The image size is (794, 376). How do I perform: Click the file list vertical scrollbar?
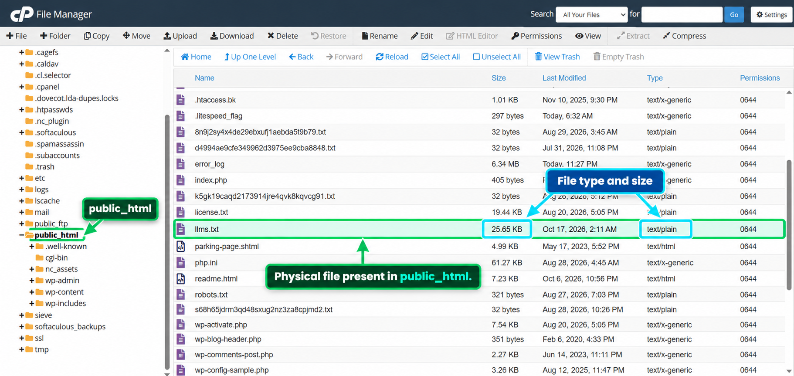pos(789,224)
